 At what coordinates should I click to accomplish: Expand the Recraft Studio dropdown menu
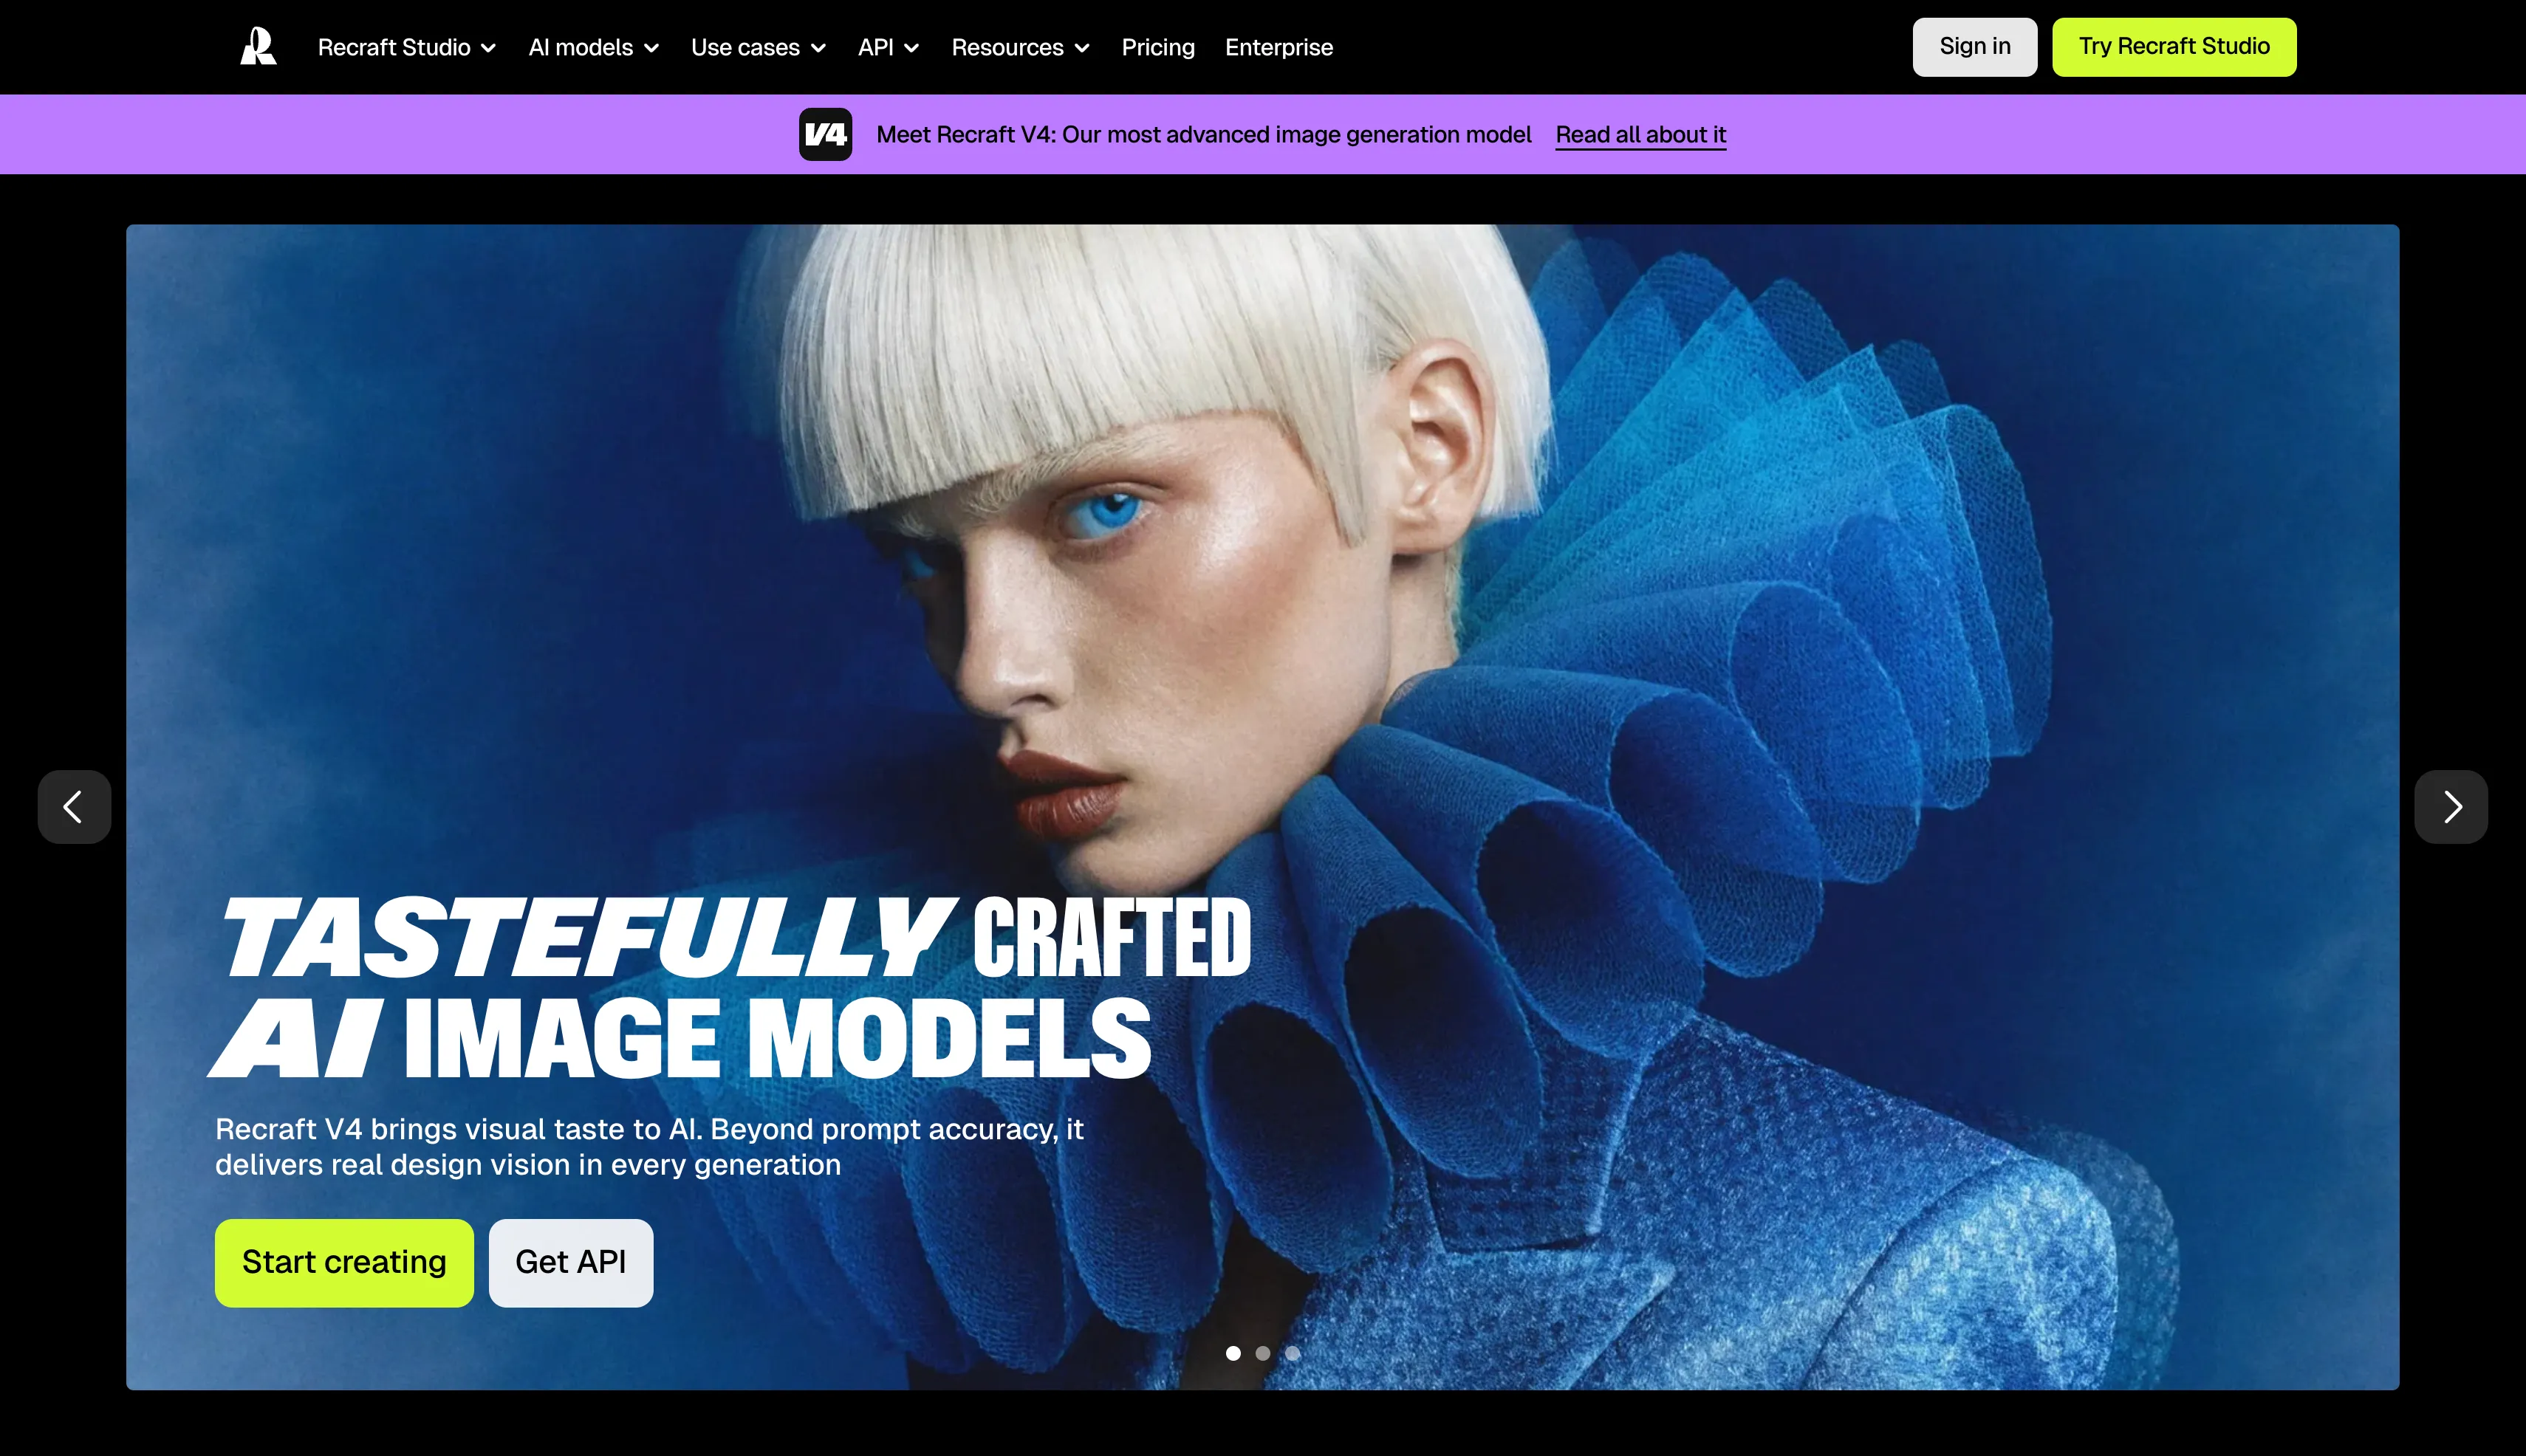point(406,47)
